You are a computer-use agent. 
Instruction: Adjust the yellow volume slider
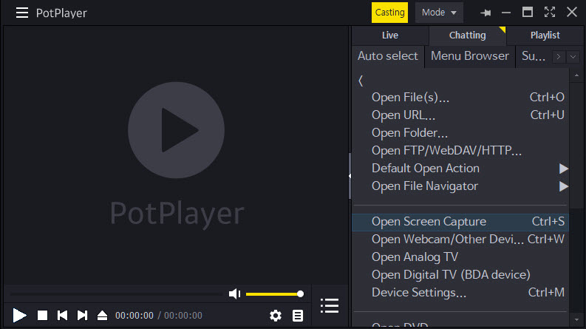tap(275, 294)
